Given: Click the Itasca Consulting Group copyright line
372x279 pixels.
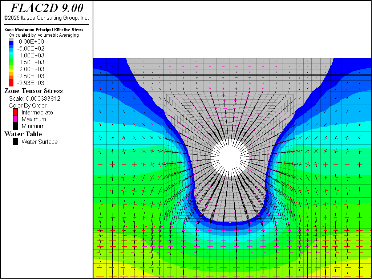Looking at the screenshot, I should [46, 18].
